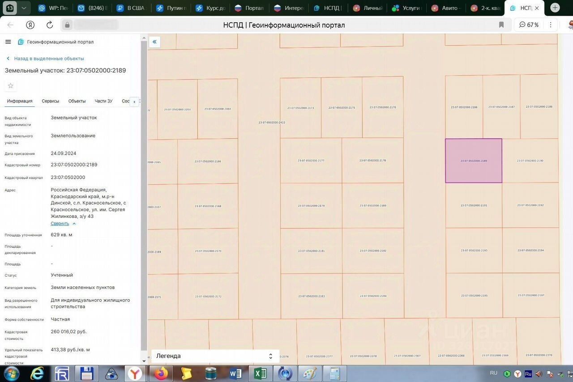This screenshot has width=573, height=382.
Task: Open the Windows Start menu
Action: coord(11,374)
